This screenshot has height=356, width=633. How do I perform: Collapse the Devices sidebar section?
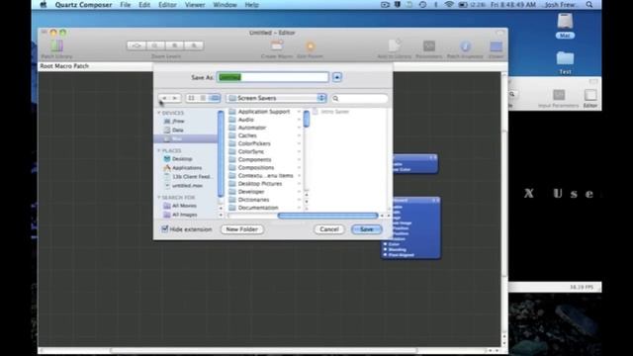click(159, 113)
